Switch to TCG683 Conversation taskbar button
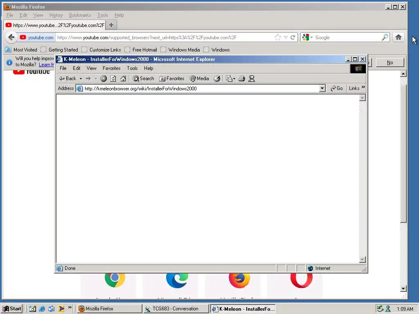Screen dimensions: 419x314 point(176,309)
